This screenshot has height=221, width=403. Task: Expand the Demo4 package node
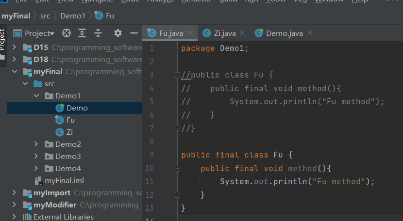coord(36,168)
